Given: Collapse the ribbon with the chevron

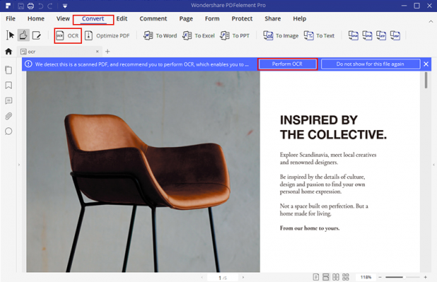Looking at the screenshot, I should pyautogui.click(x=431, y=21).
